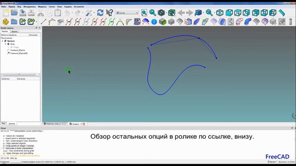Open a file with the folder icon
296x166 pixels.
[14, 13]
